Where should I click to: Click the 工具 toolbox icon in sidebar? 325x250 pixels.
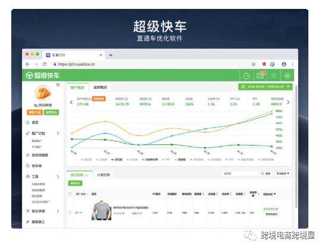[x=28, y=176]
